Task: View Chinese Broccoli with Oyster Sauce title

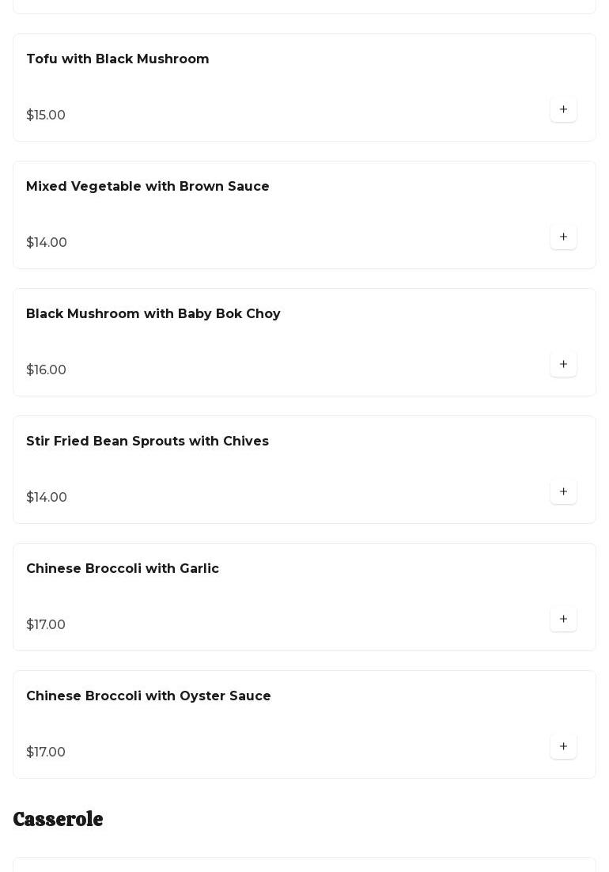Action: pyautogui.click(x=149, y=696)
